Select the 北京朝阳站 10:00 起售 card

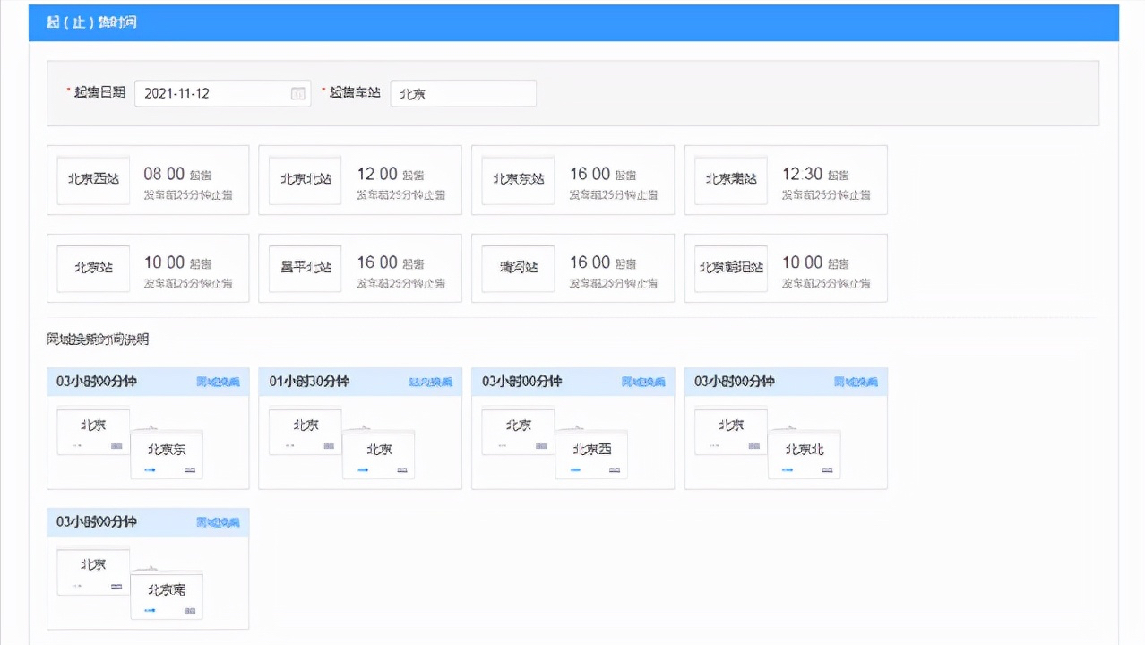point(786,267)
